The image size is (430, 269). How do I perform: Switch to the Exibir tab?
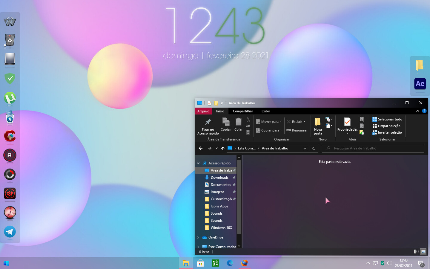coord(266,111)
